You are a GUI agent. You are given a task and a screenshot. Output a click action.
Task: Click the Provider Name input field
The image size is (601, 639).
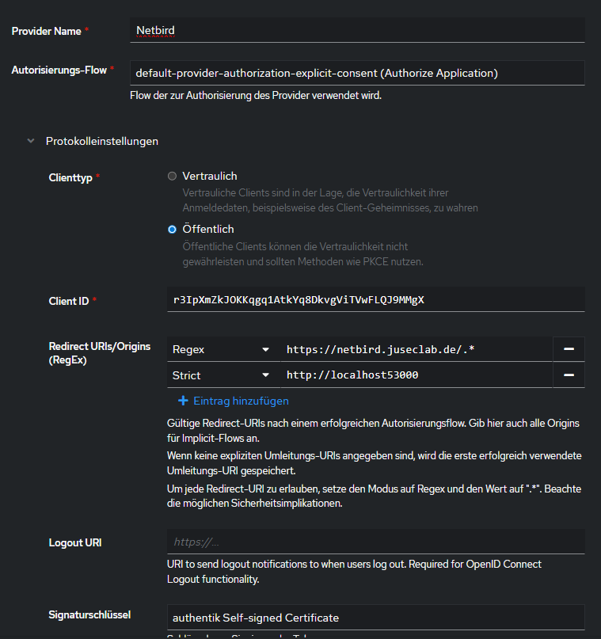coord(357,31)
